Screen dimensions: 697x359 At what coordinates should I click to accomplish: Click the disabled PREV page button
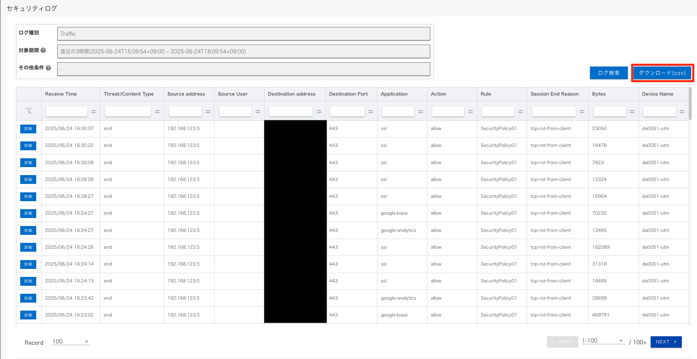point(563,342)
